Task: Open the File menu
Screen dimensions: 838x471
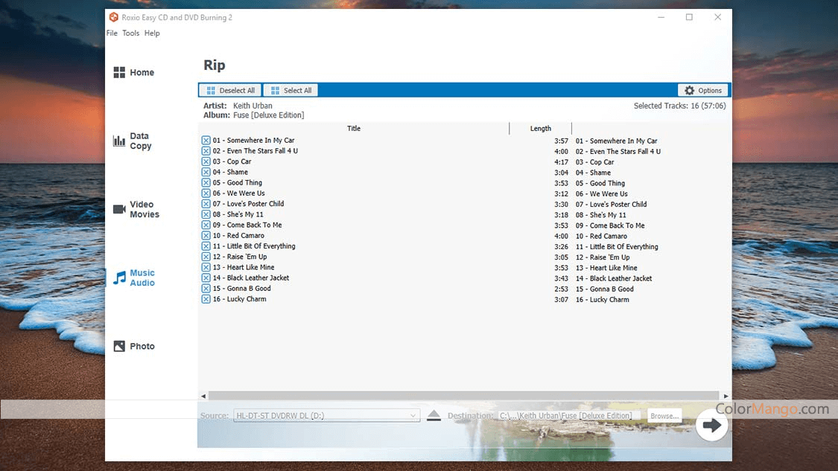Action: pyautogui.click(x=112, y=33)
